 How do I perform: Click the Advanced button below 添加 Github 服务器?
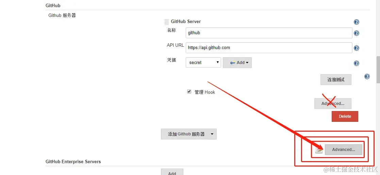343,150
